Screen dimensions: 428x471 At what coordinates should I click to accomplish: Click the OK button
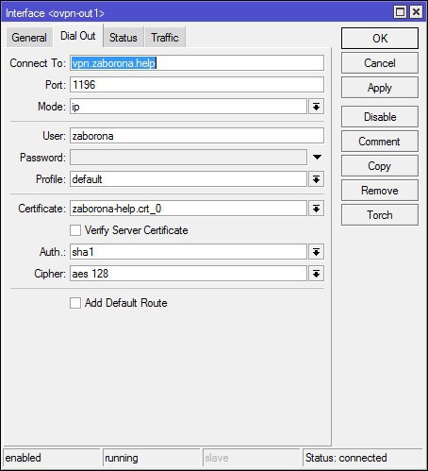tap(380, 39)
